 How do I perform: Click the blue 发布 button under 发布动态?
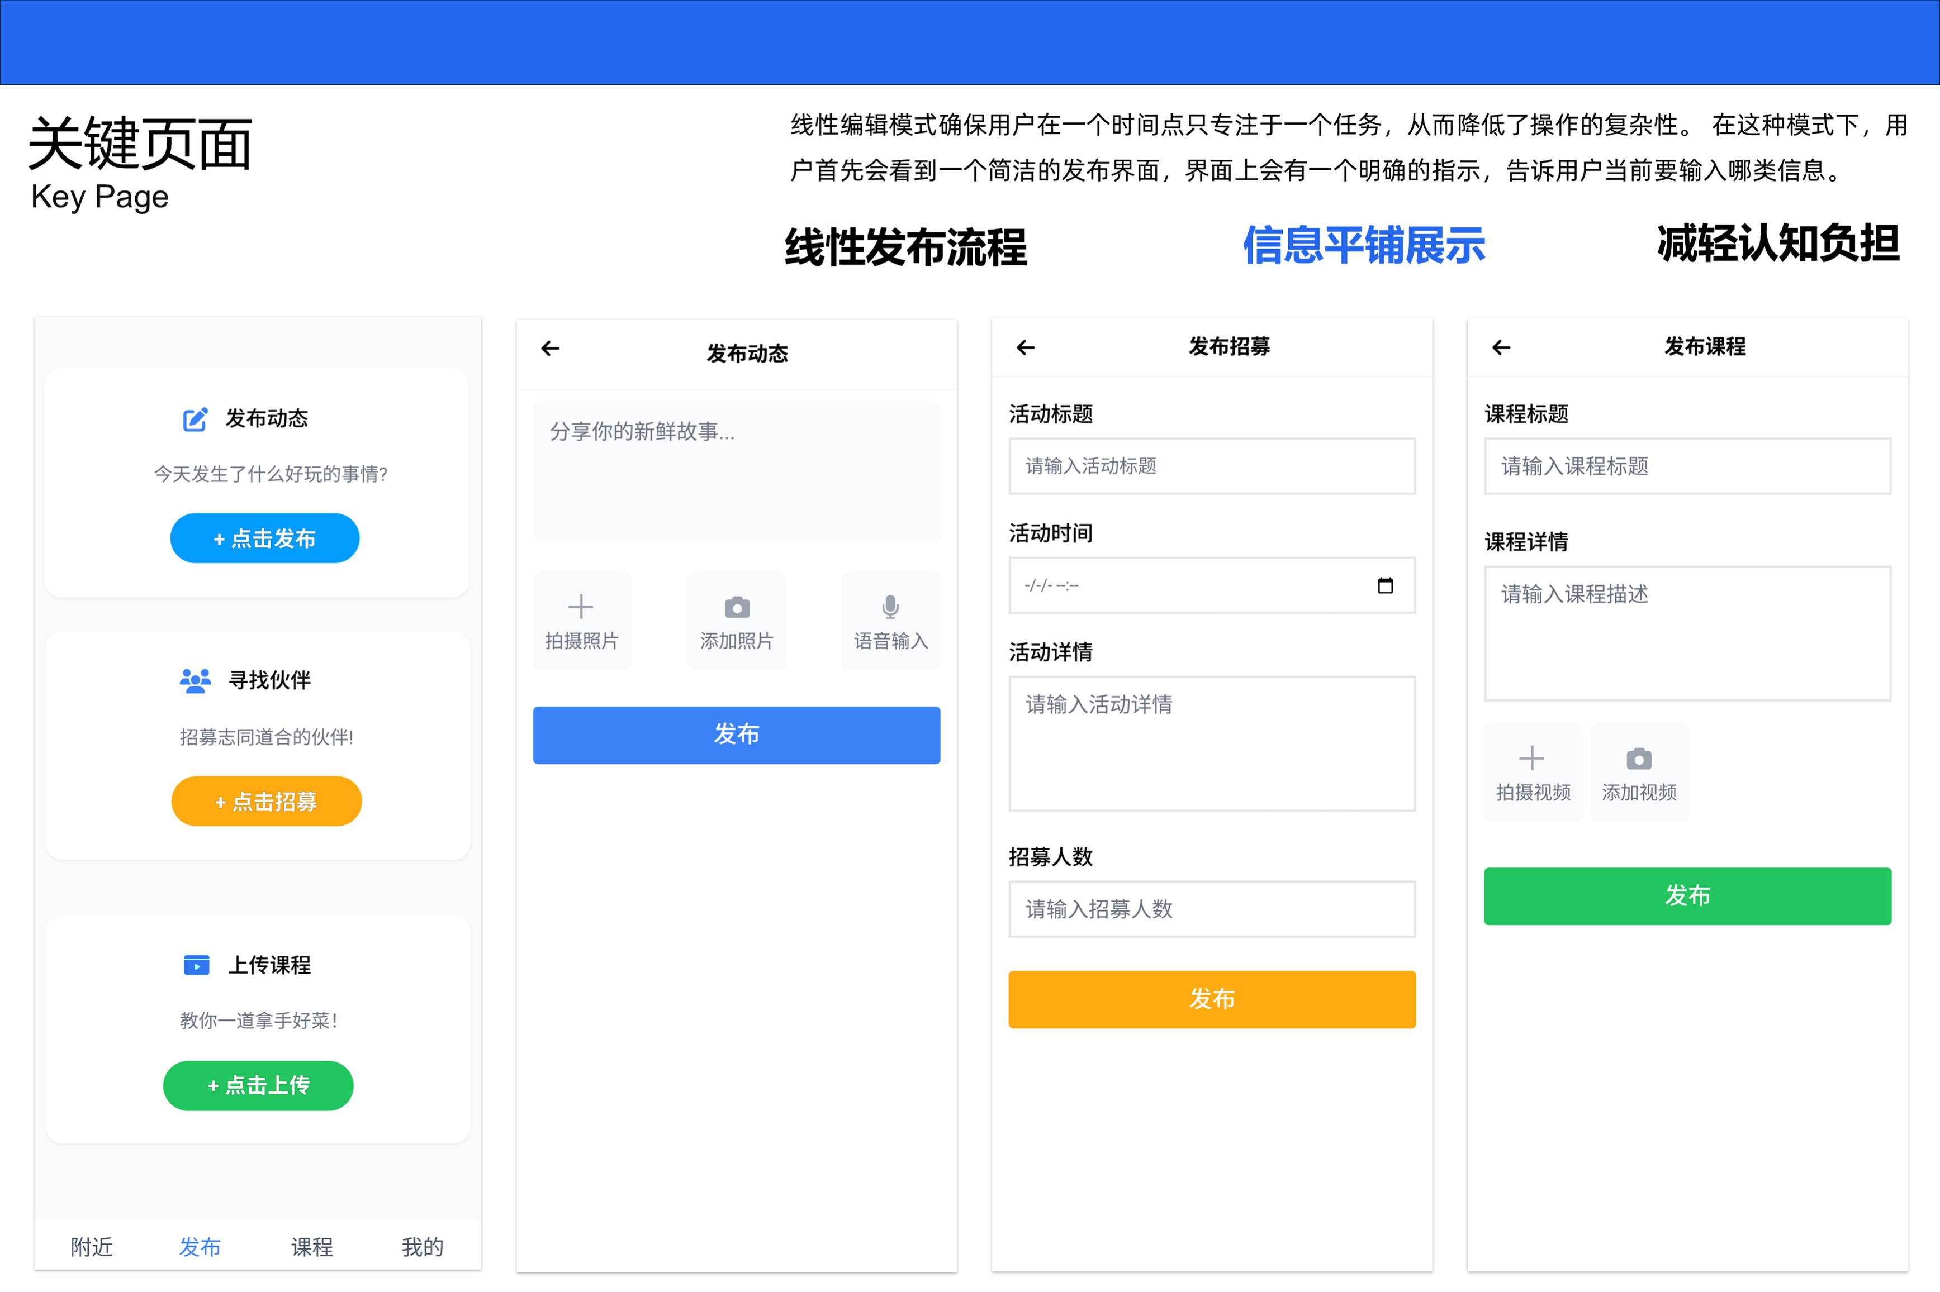click(x=736, y=734)
